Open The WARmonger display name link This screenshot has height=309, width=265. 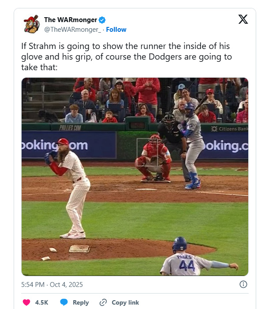click(70, 20)
